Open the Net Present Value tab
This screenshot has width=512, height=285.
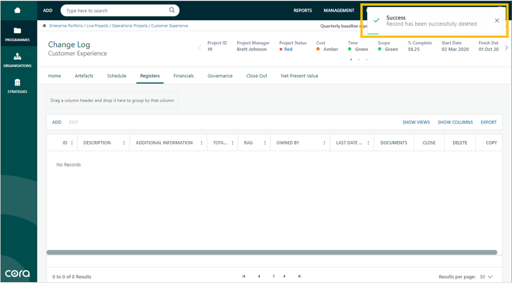(299, 76)
